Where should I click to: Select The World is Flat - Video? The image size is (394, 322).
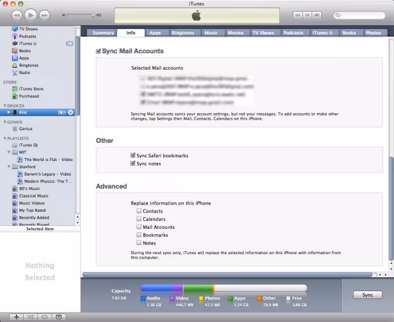48,160
